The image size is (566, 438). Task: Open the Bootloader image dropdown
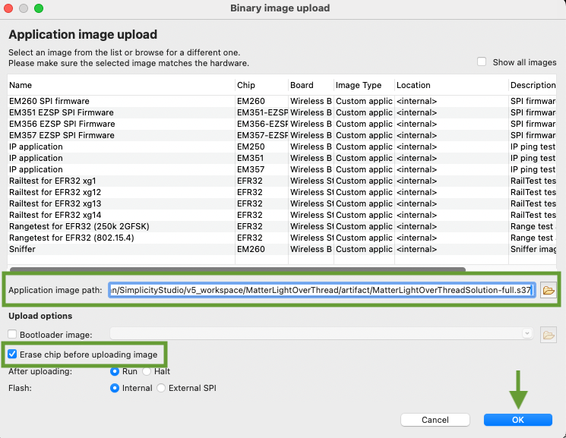[526, 333]
